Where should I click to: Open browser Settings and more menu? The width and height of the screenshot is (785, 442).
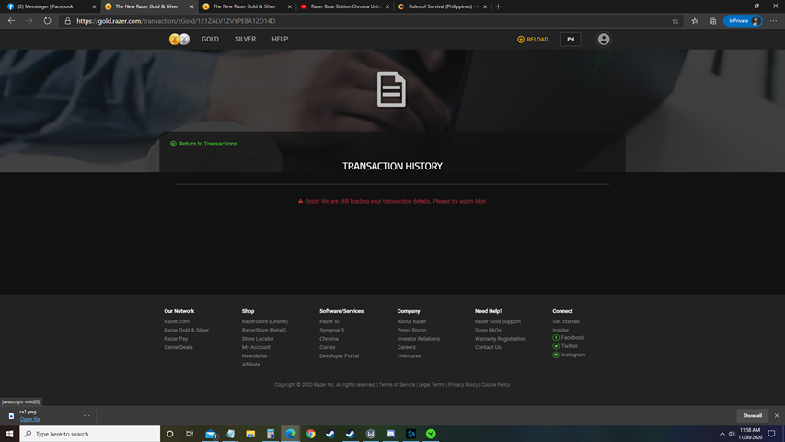click(x=773, y=21)
